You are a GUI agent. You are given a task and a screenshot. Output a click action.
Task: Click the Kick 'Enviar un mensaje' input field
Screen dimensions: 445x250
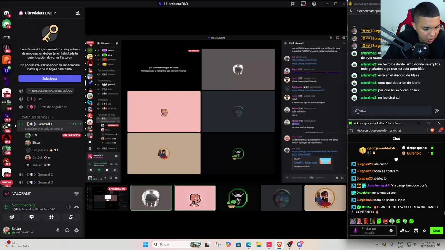tap(373, 231)
